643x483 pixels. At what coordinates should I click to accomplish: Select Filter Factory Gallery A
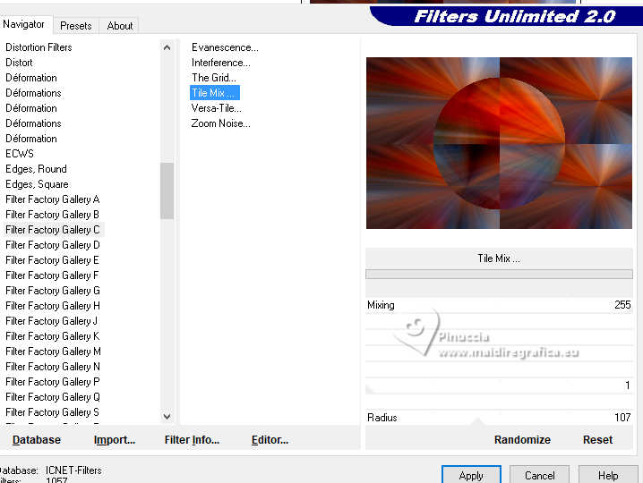(x=53, y=199)
